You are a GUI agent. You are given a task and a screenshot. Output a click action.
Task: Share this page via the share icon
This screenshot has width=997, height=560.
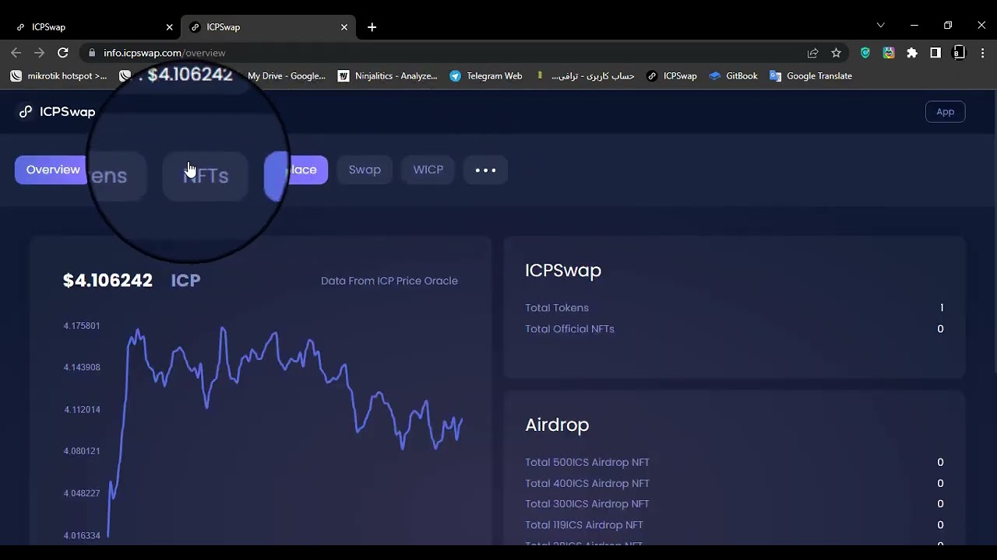click(x=812, y=53)
